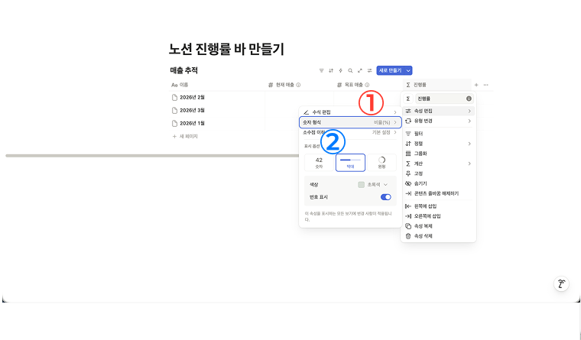Viewport: 581px width, 340px height.
Task: Click the search magnifier icon
Action: [x=350, y=70]
